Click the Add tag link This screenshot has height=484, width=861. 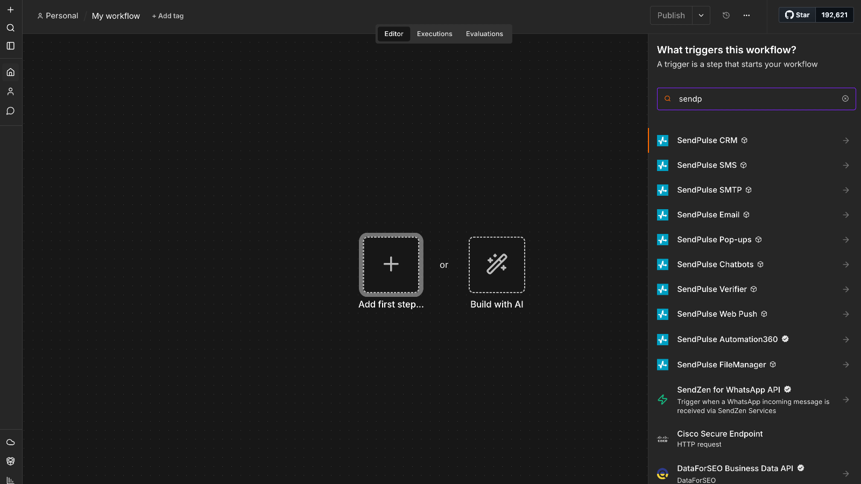pyautogui.click(x=168, y=16)
